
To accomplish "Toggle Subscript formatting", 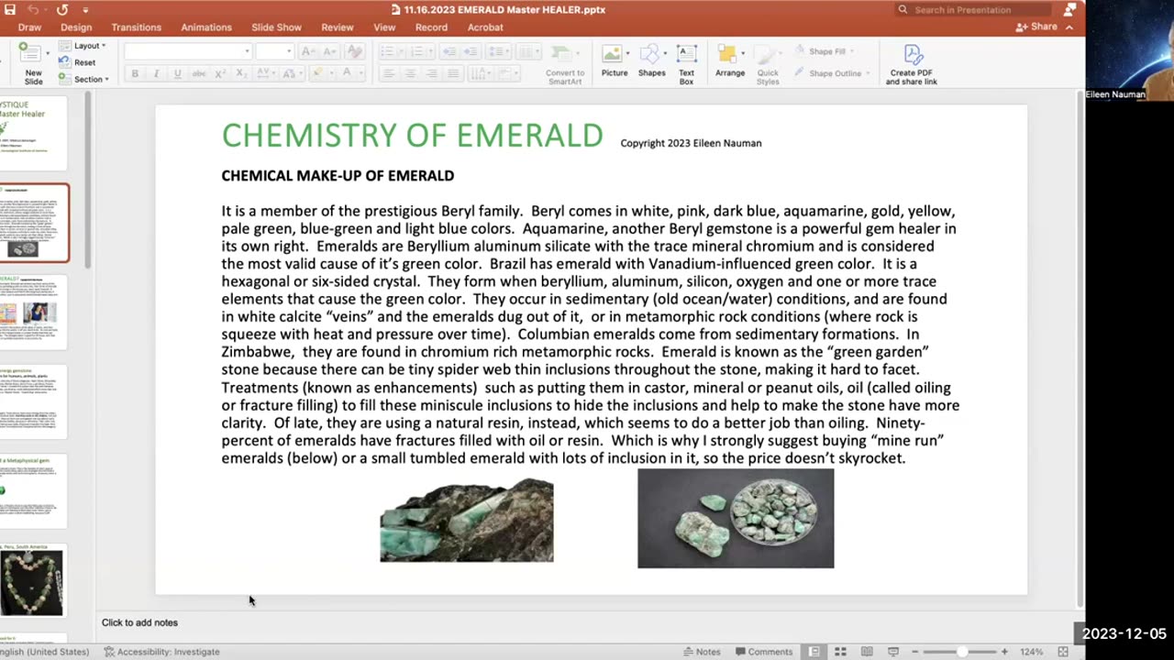I will (x=241, y=73).
